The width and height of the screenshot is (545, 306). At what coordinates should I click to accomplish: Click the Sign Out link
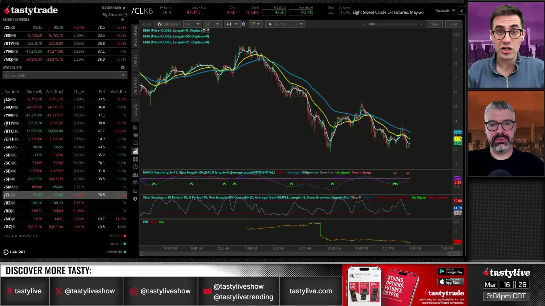point(14,252)
